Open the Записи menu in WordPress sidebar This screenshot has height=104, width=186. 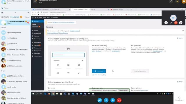coord(38,31)
